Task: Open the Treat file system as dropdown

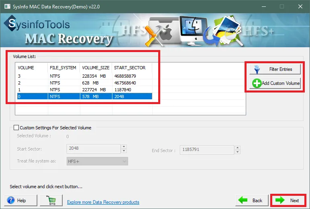Action: click(97, 161)
